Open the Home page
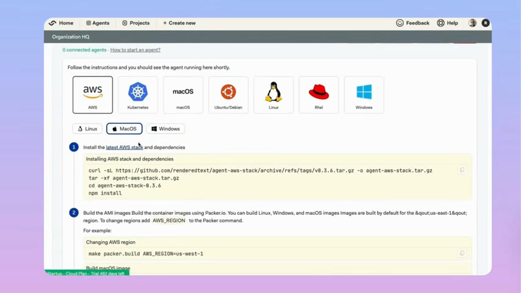Image resolution: width=521 pixels, height=293 pixels. tap(66, 23)
